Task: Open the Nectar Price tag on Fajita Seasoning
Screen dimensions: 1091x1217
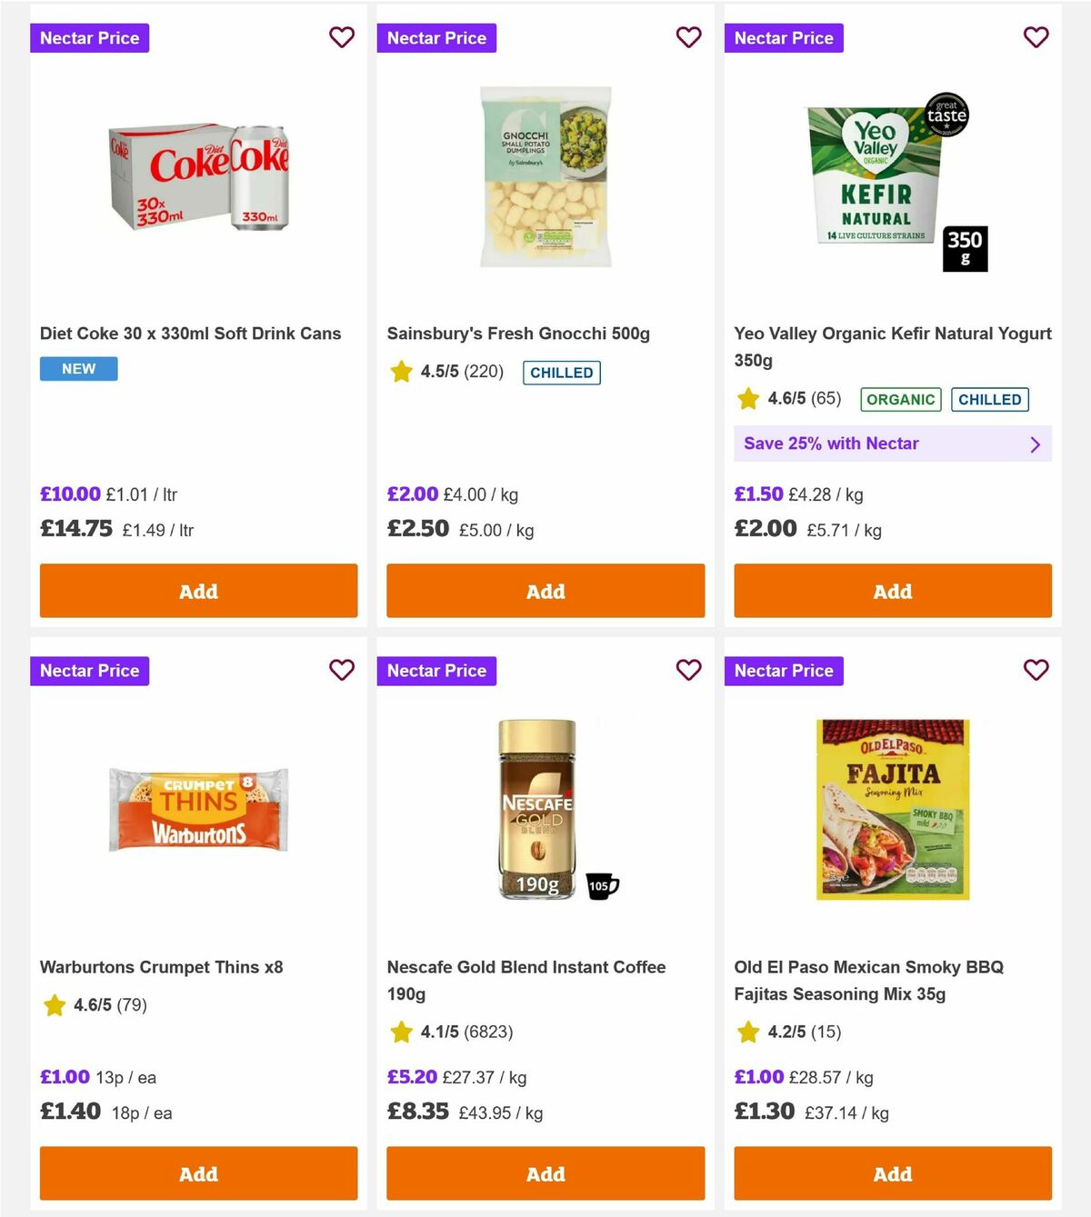Action: tap(784, 671)
